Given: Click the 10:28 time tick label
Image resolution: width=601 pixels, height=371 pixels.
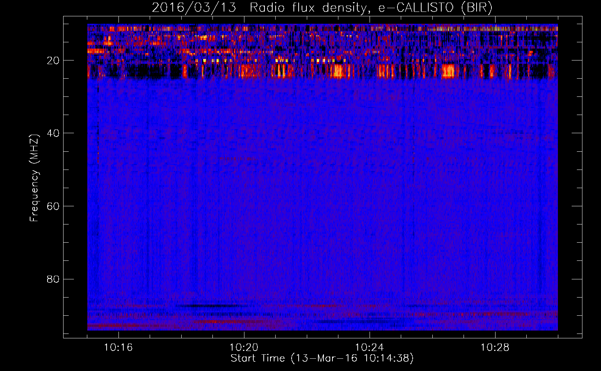Looking at the screenshot, I should pyautogui.click(x=495, y=348).
